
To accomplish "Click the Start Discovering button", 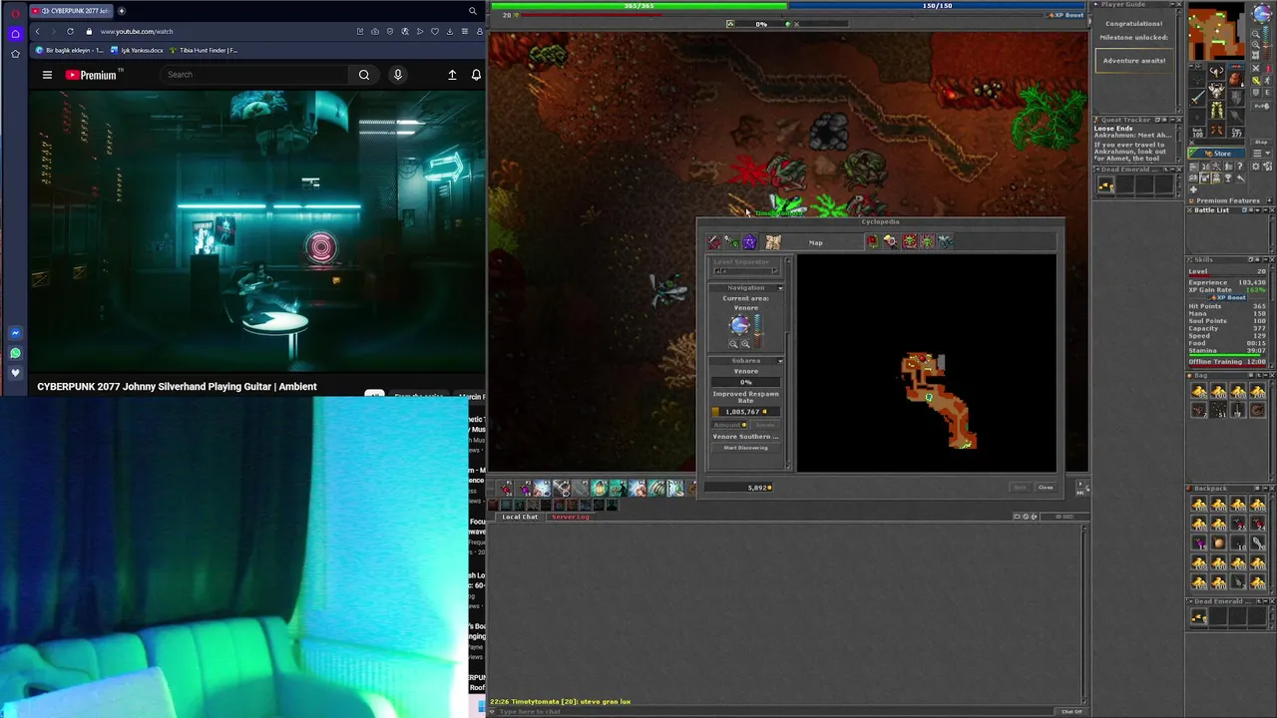I will [x=746, y=448].
